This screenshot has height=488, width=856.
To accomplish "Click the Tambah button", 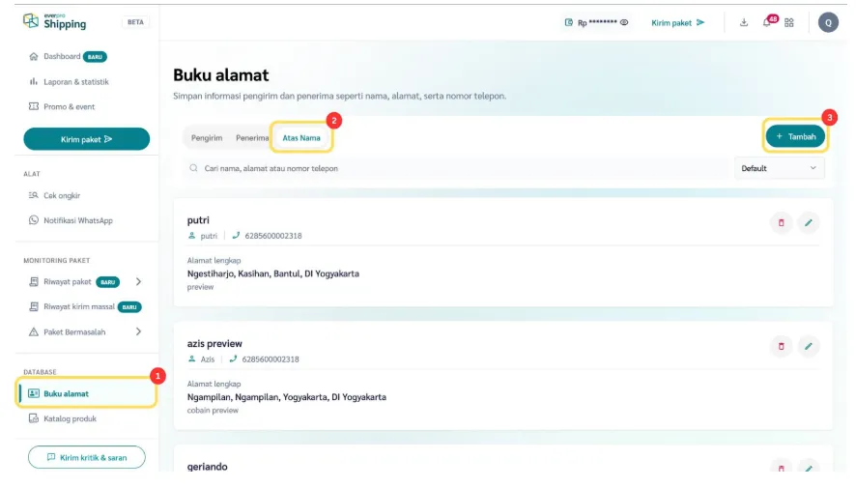I will tap(795, 137).
